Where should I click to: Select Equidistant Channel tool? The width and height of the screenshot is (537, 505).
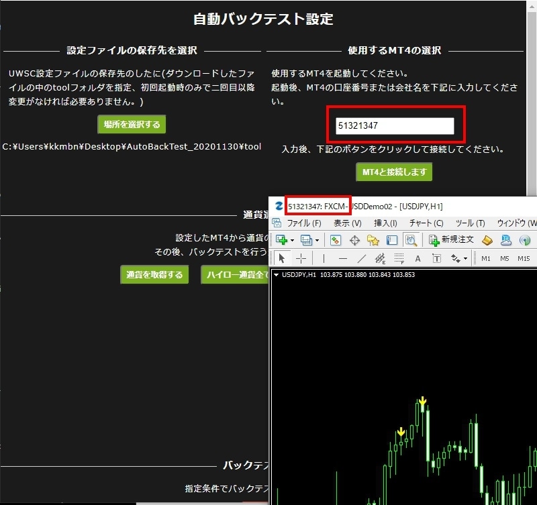click(x=380, y=259)
